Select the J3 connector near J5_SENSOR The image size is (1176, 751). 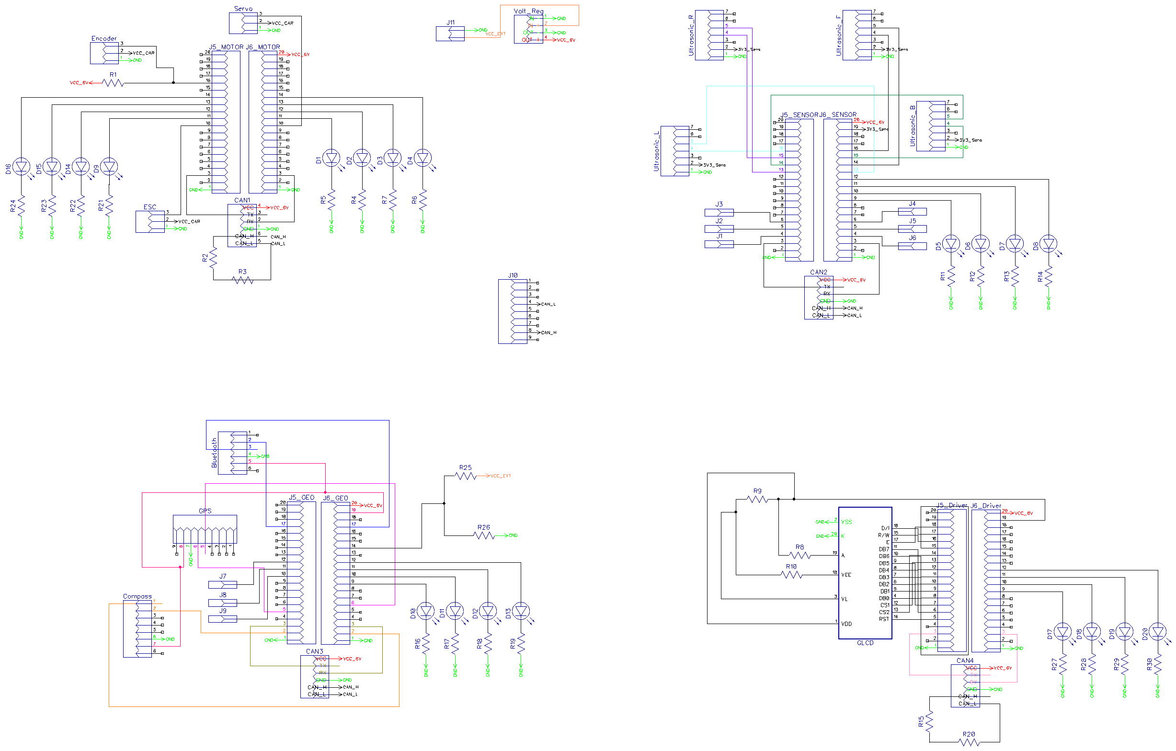click(x=719, y=212)
